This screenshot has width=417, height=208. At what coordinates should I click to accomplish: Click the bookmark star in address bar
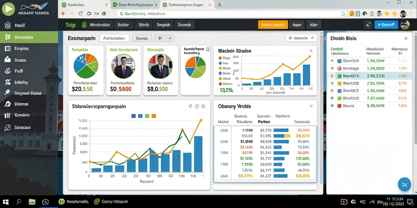[x=343, y=13]
